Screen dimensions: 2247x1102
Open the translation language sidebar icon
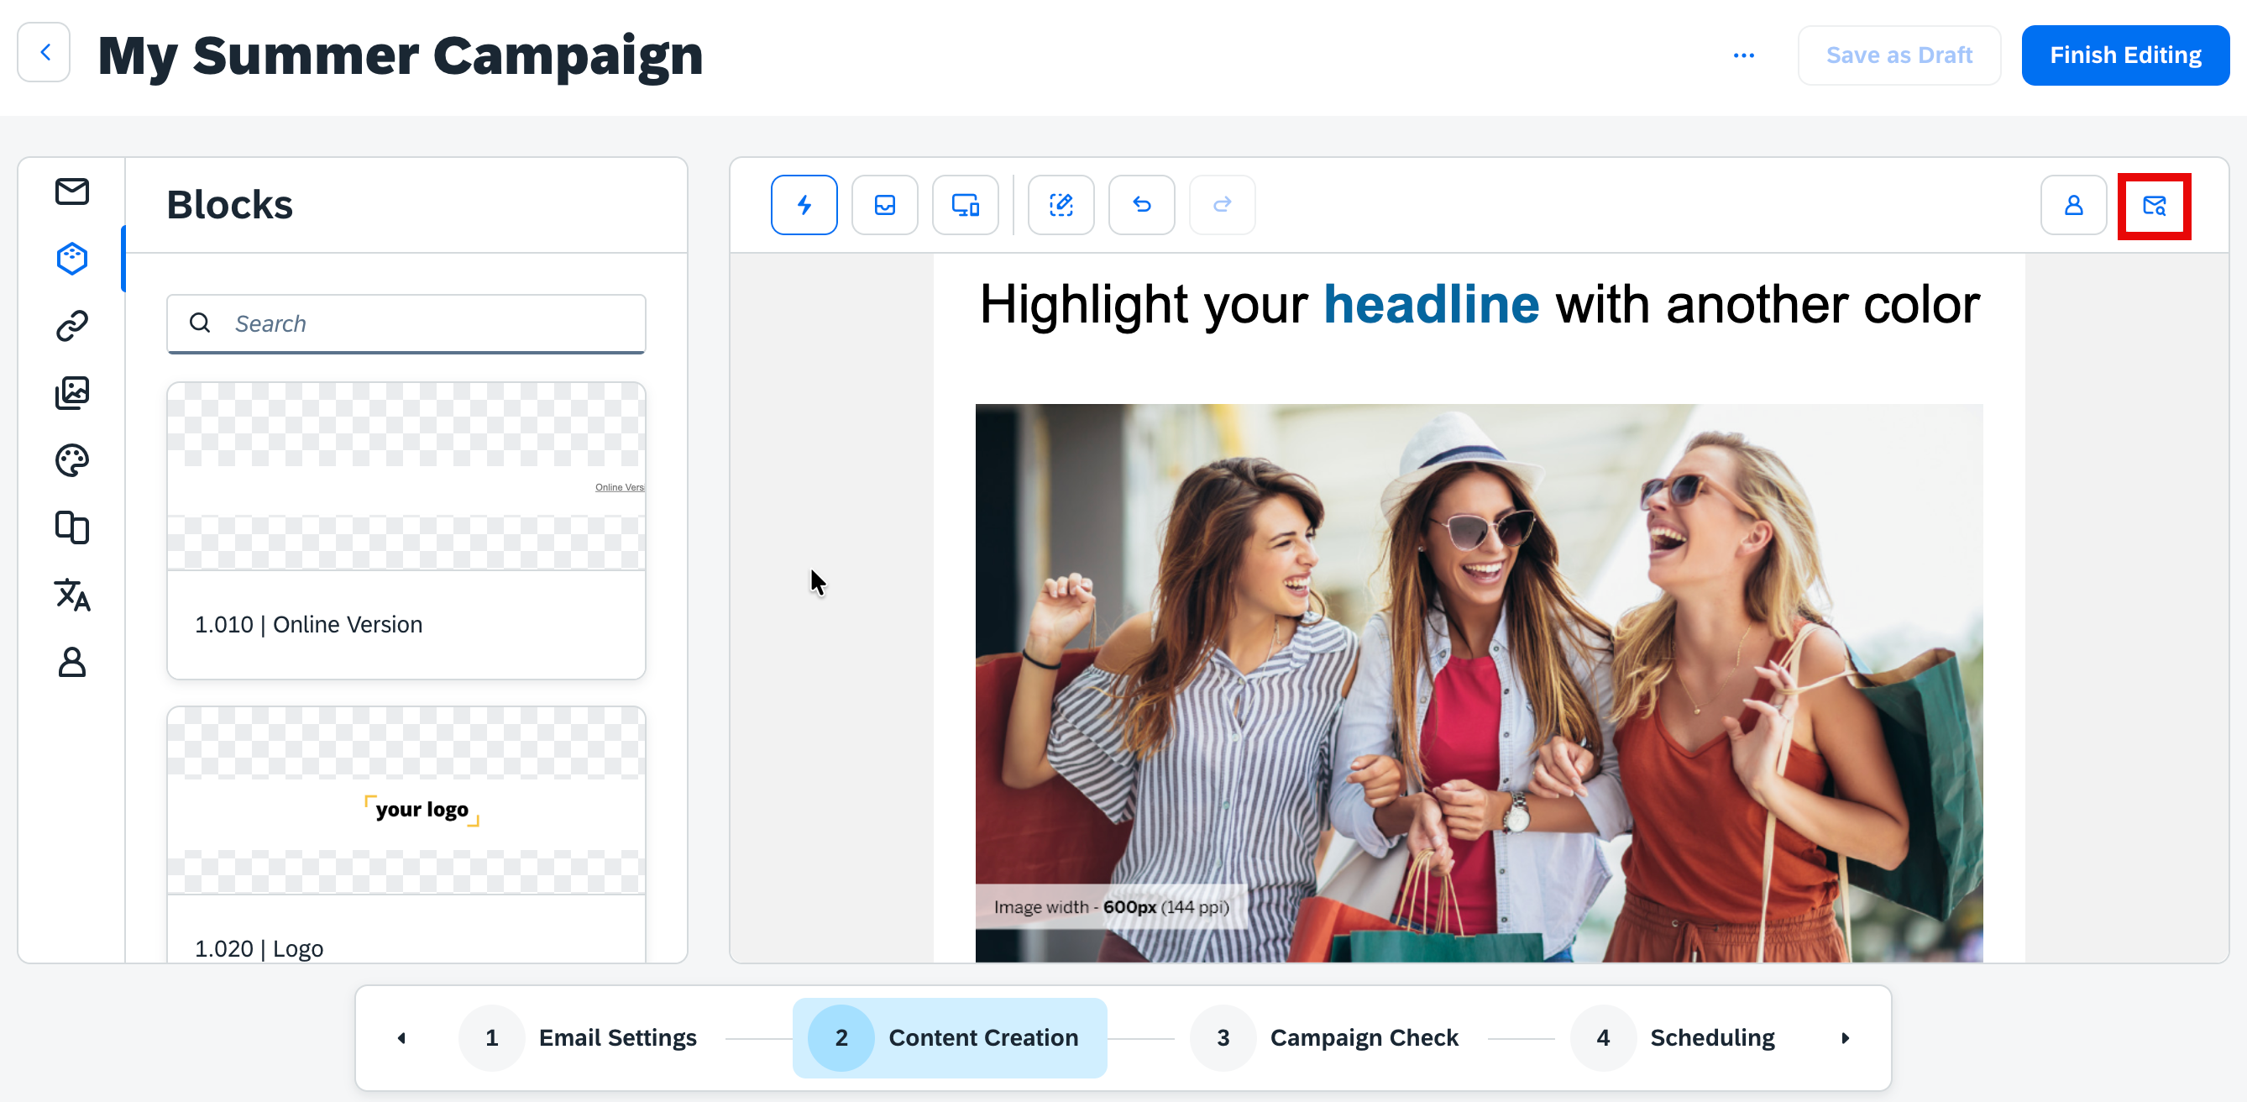click(71, 595)
